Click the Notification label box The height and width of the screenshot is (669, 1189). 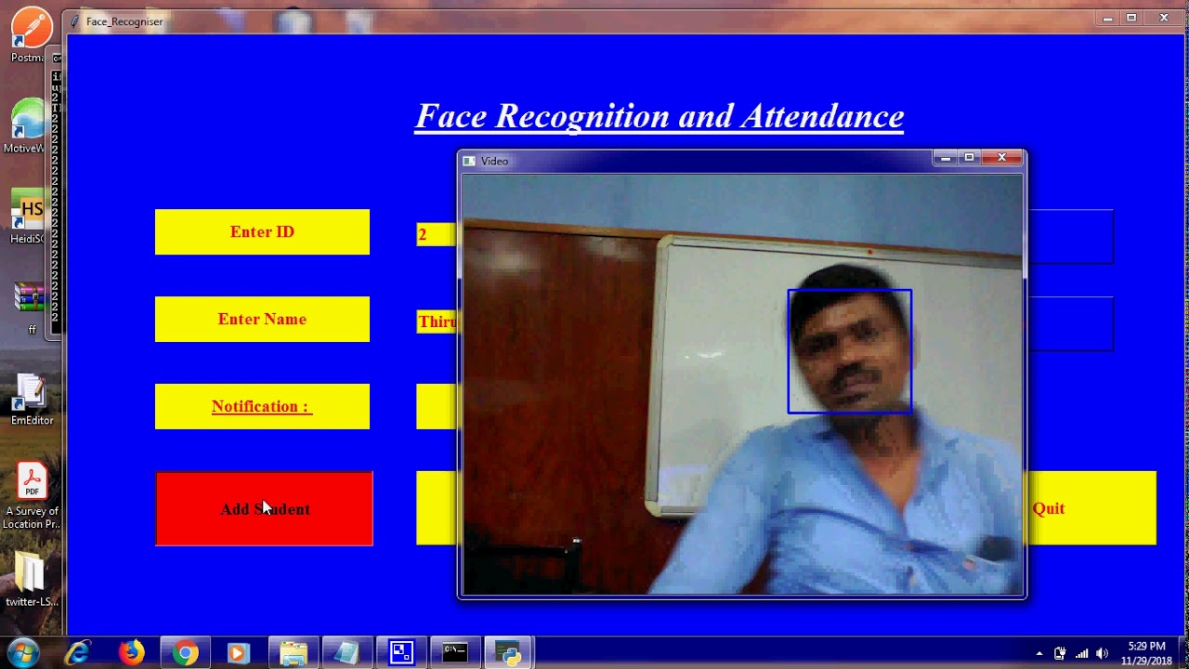click(x=262, y=407)
